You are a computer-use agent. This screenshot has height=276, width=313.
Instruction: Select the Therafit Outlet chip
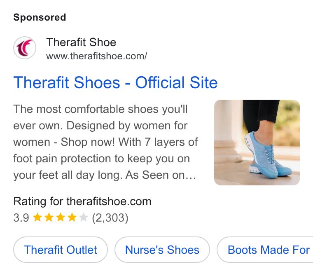pyautogui.click(x=61, y=250)
